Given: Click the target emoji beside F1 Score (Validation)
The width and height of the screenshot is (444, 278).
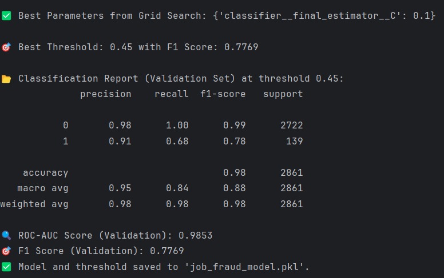Looking at the screenshot, I should point(6,251).
